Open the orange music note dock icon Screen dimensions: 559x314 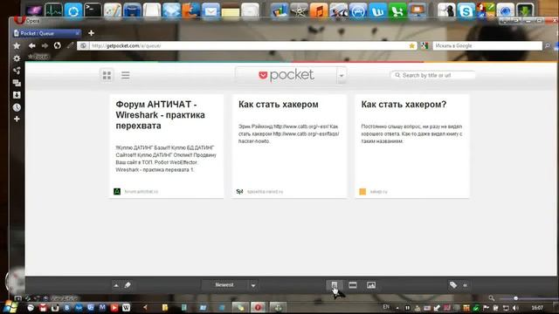pos(319,11)
